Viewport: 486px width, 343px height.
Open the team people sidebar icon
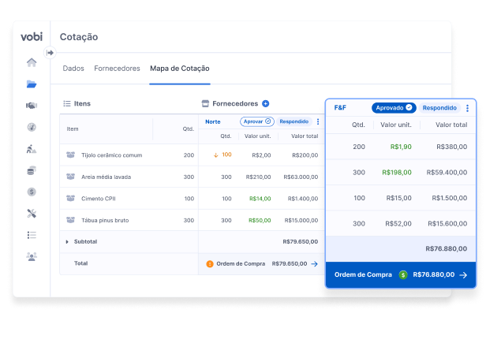pyautogui.click(x=32, y=256)
